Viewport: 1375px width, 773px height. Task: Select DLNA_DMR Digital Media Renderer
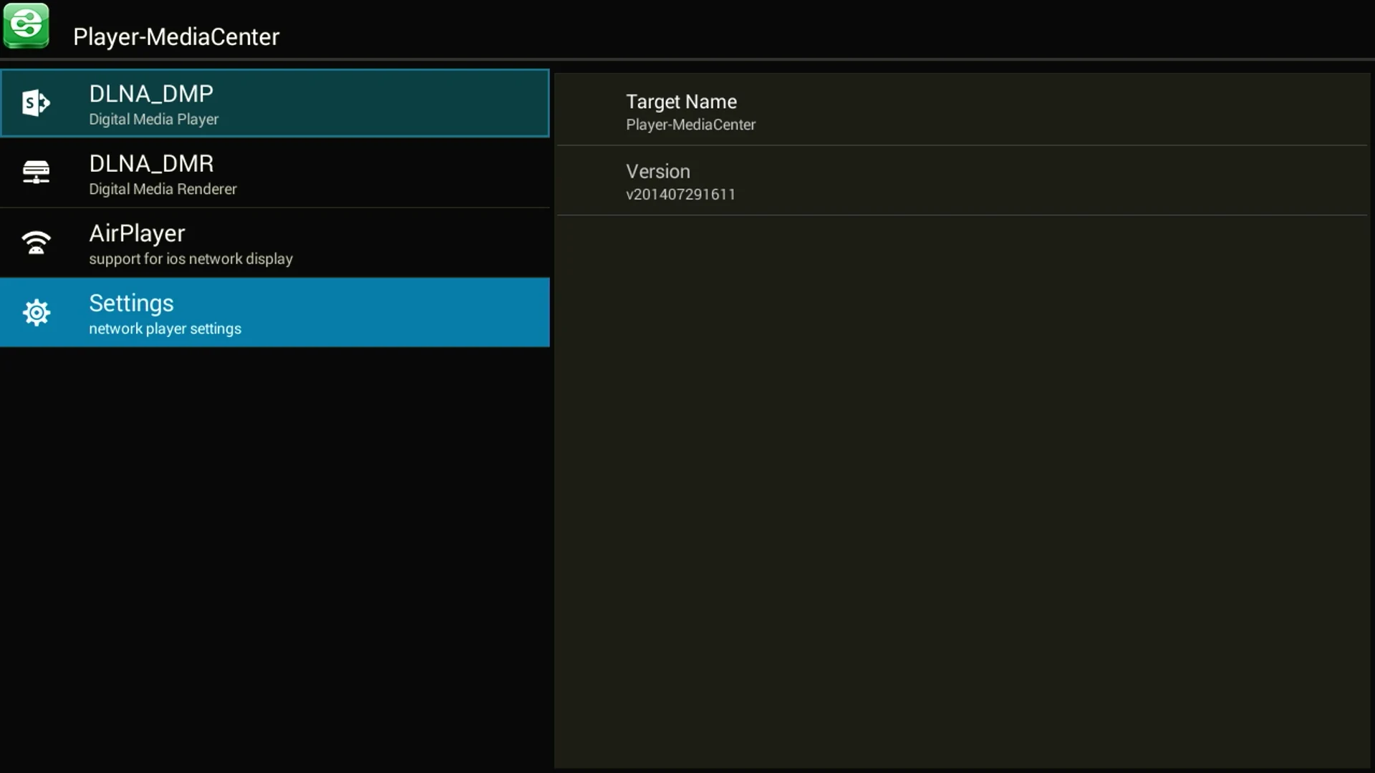click(275, 172)
